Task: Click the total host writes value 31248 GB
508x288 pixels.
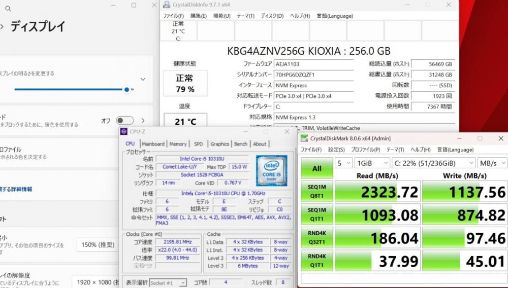Action: (433, 75)
